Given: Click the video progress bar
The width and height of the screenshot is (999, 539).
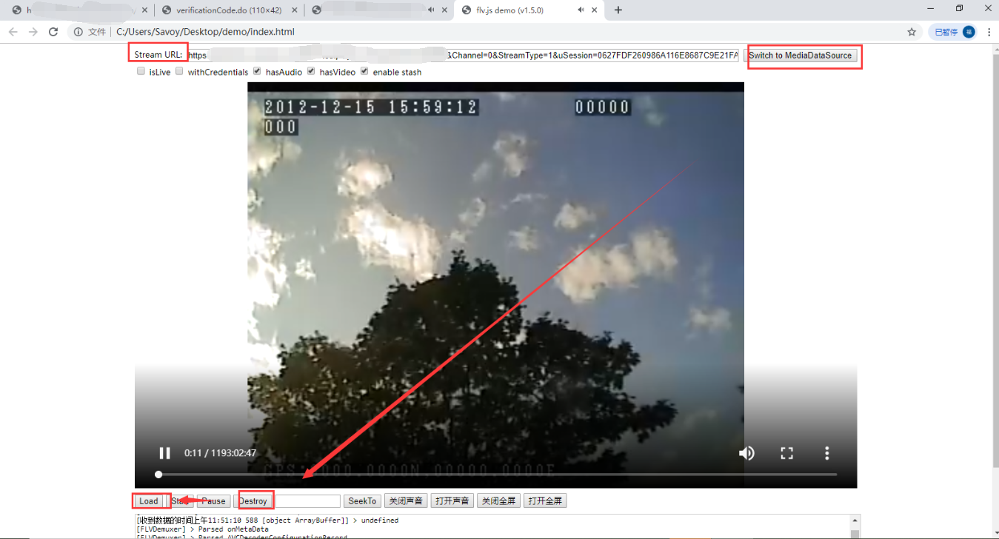Looking at the screenshot, I should [496, 474].
